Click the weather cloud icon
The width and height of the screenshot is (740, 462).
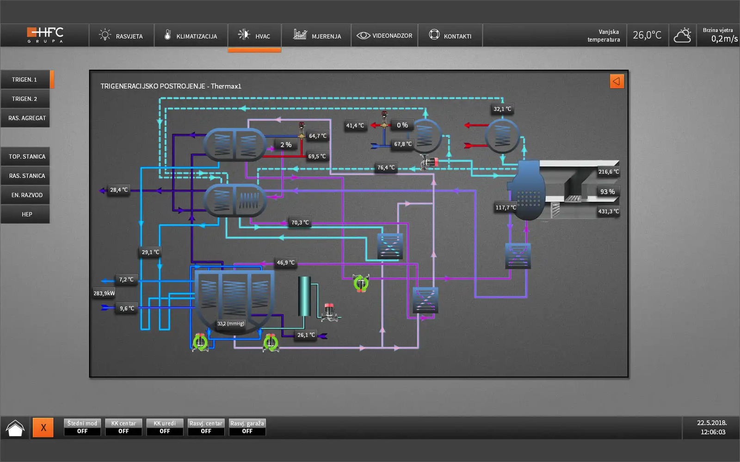point(682,36)
